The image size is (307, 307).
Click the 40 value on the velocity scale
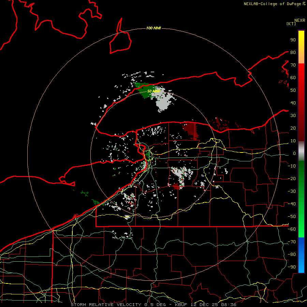click(293, 103)
